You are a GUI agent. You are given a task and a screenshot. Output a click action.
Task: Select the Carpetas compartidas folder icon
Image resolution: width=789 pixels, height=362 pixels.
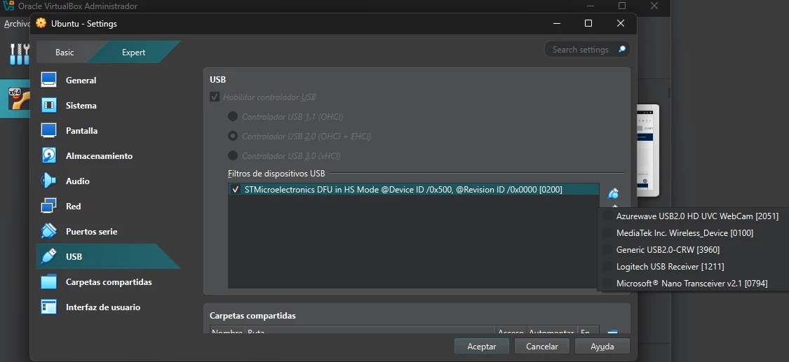49,281
